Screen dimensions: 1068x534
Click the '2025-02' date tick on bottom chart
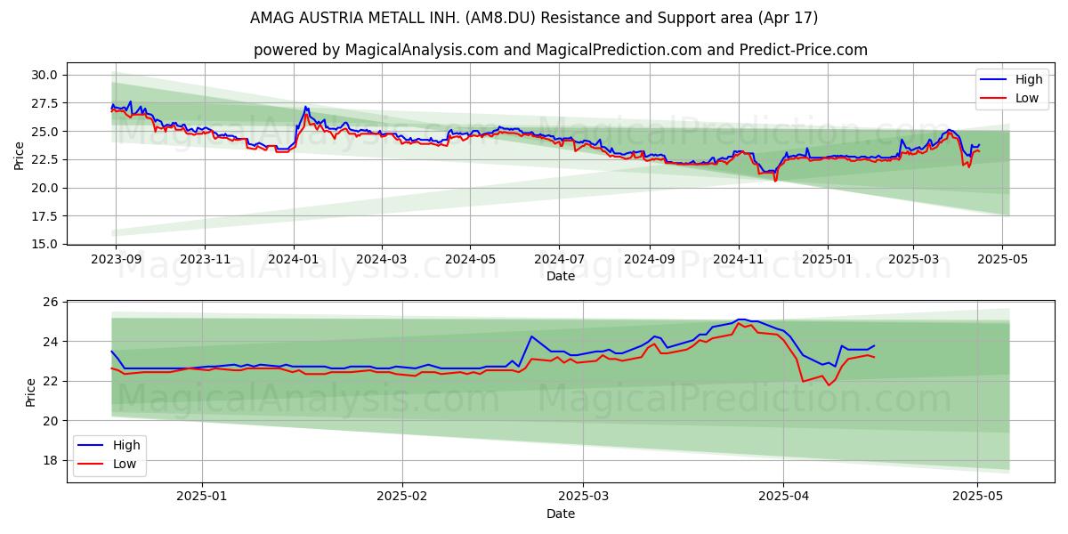click(x=403, y=497)
